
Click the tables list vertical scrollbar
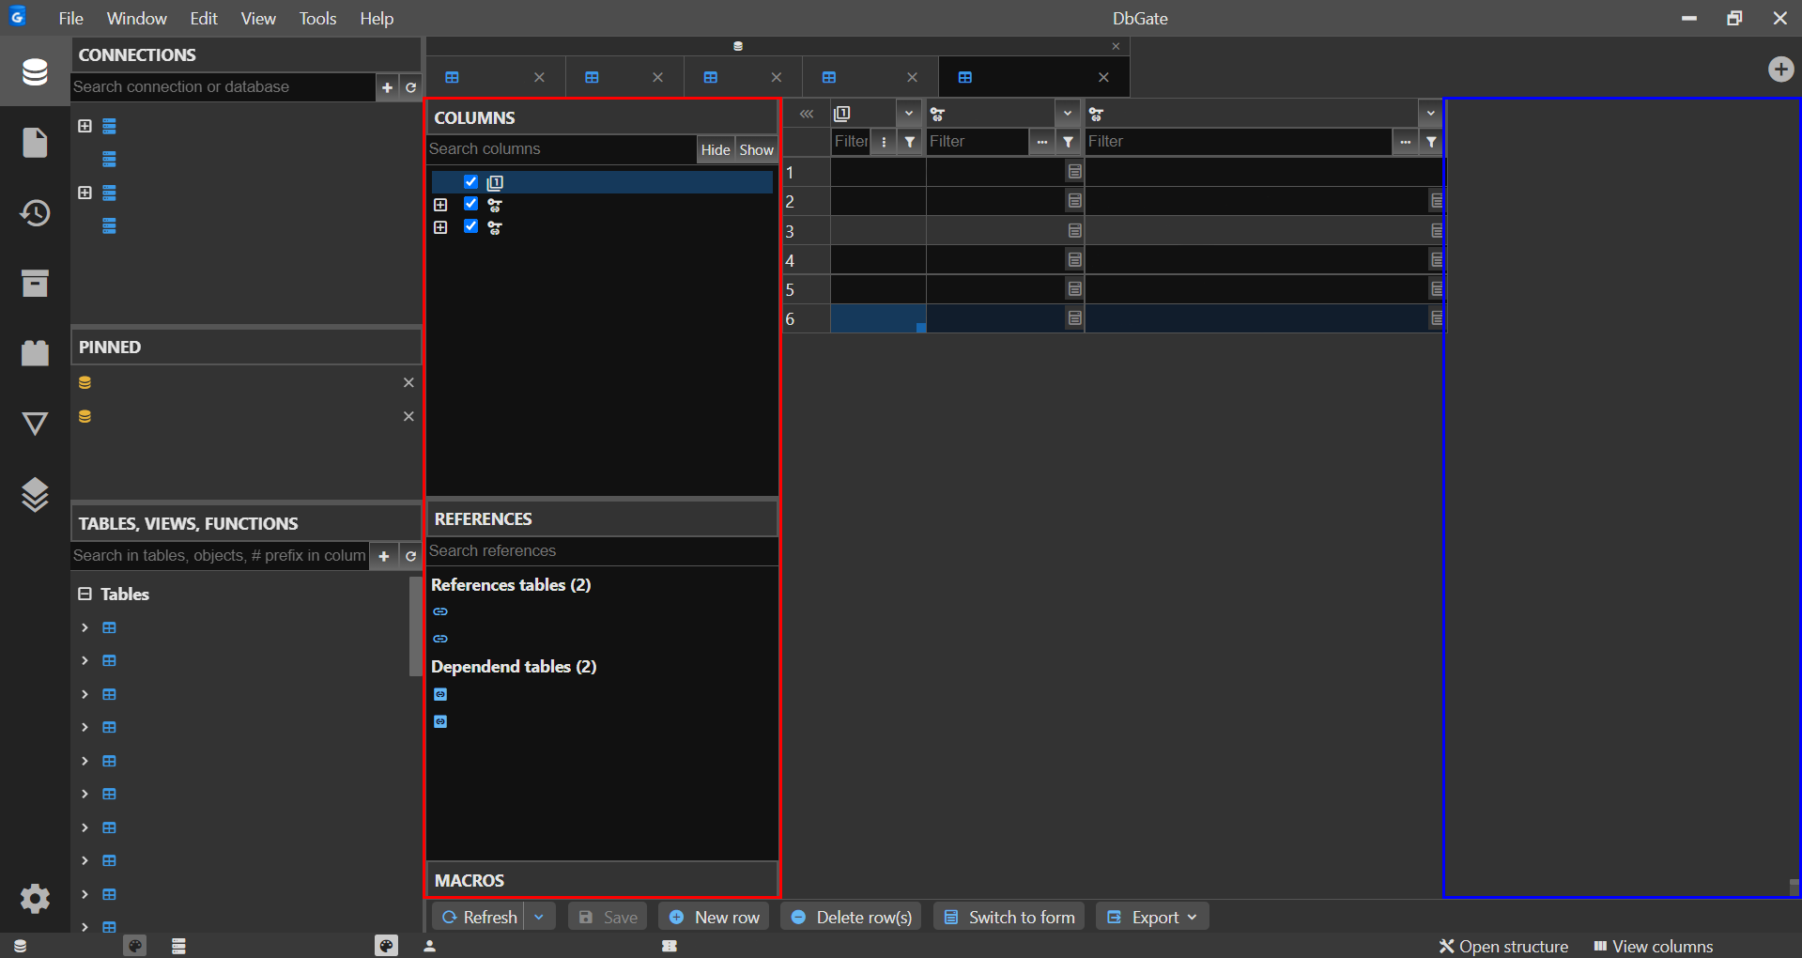pos(415,626)
